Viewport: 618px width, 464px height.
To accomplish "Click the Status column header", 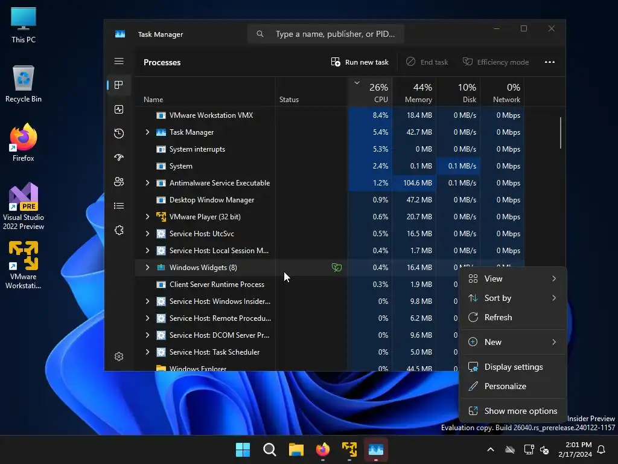I will [312, 92].
